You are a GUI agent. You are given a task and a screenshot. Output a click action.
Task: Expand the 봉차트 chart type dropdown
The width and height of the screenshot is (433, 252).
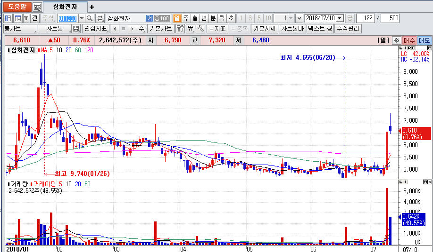[x=19, y=29]
